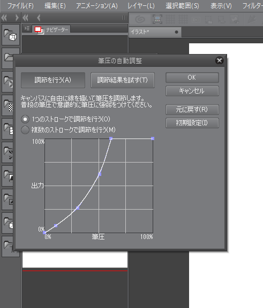
Task: Click the 調節結果を試す(T) button
Action: 123,80
